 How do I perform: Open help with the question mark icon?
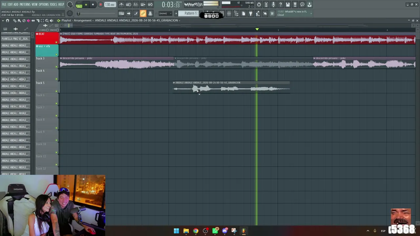tap(281, 5)
